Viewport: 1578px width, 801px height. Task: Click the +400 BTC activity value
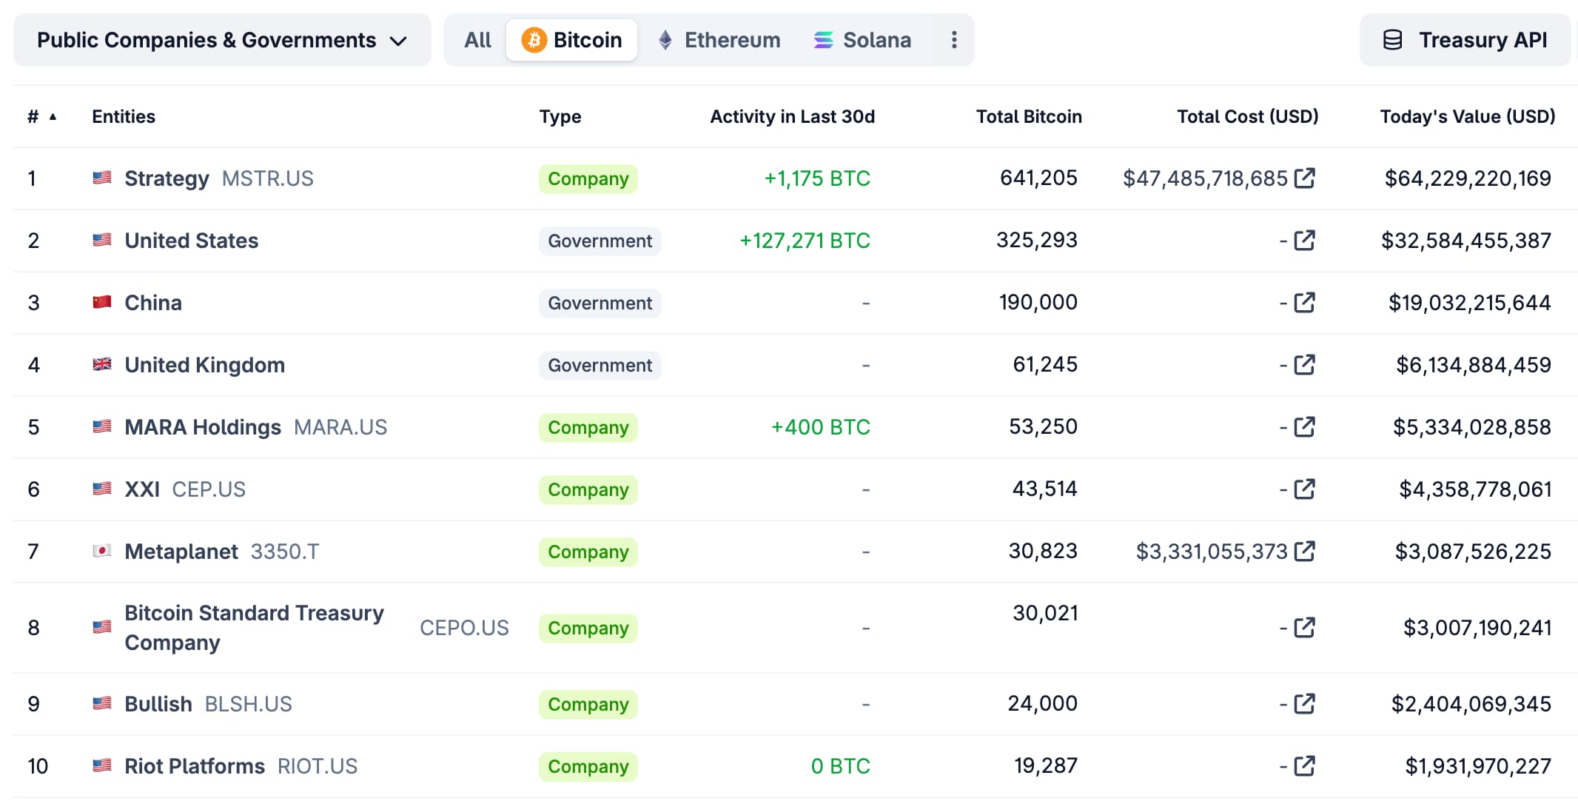820,427
